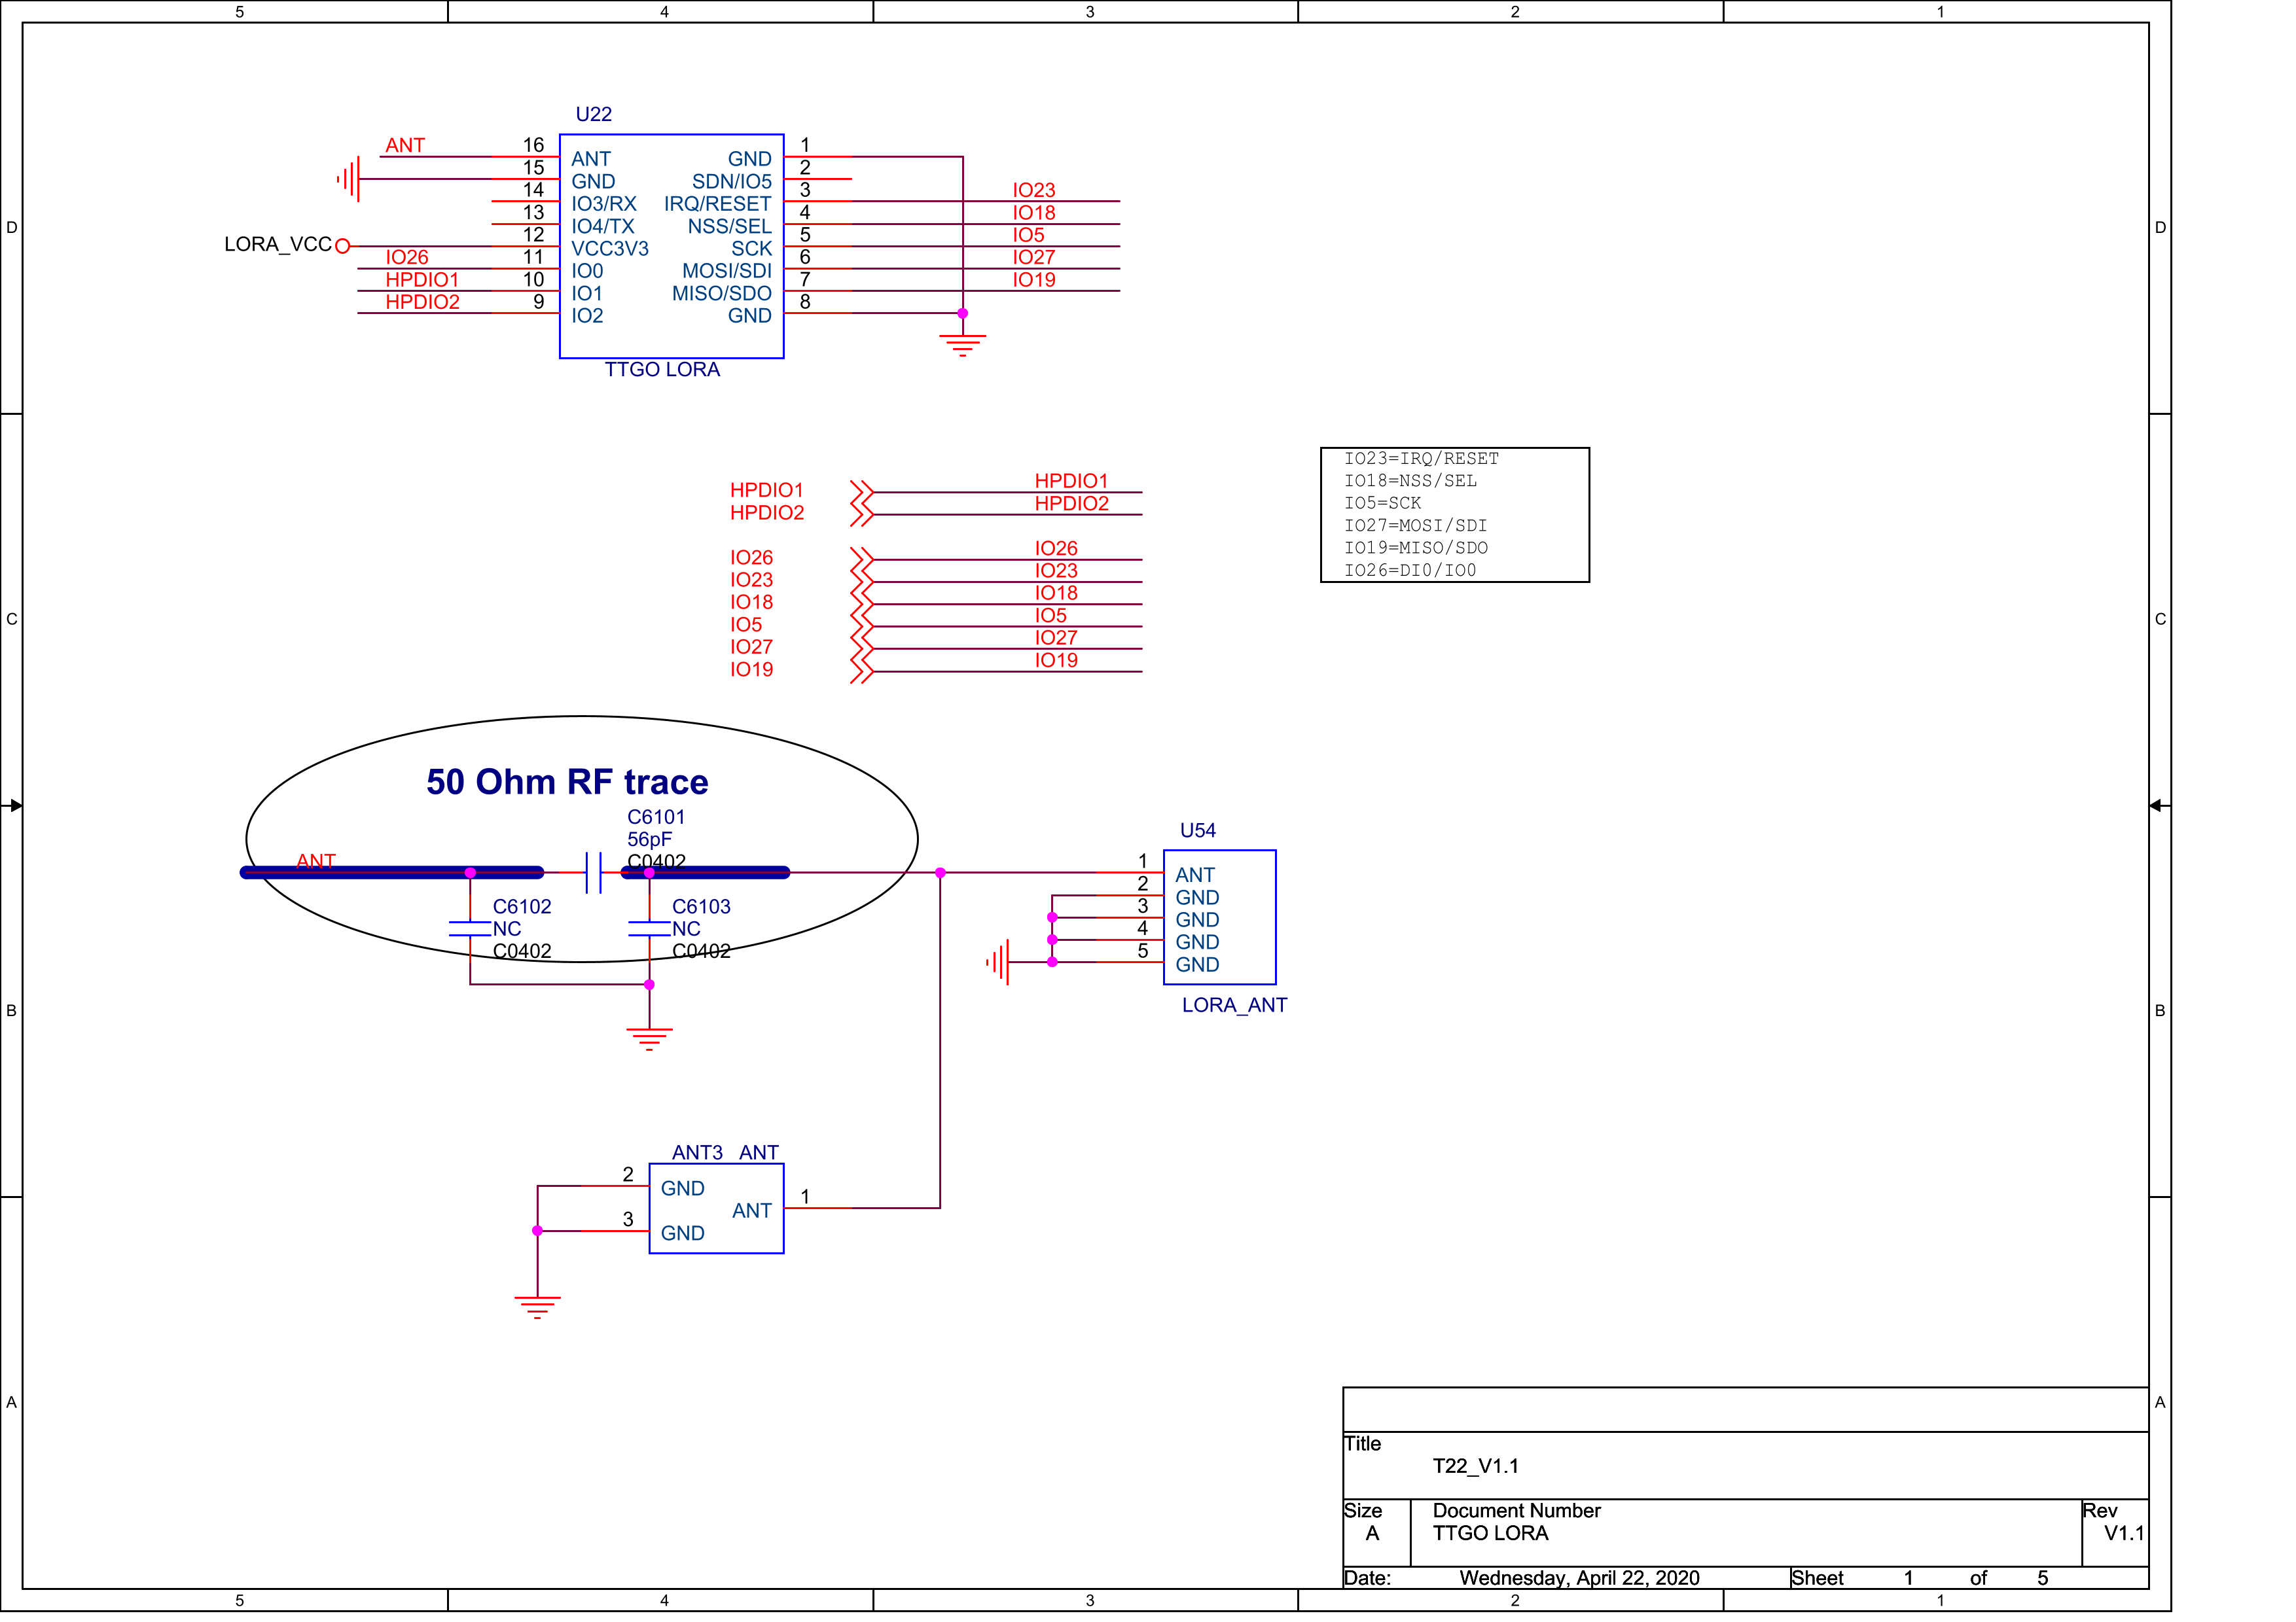Click the SDN/IO5 pin name in U22
Screen dimensions: 2296x1622
click(732, 182)
